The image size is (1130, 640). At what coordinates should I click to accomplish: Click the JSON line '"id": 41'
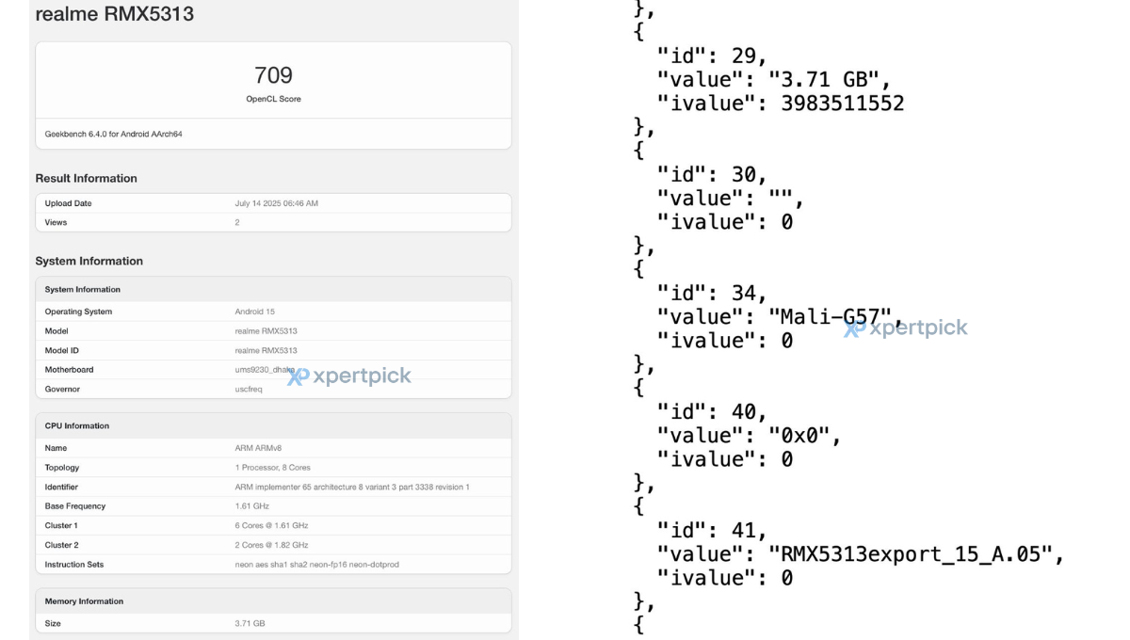click(712, 530)
